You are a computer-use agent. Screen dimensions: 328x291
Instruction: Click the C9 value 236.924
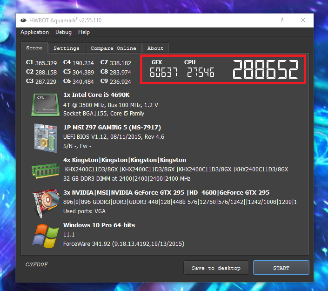(120, 81)
